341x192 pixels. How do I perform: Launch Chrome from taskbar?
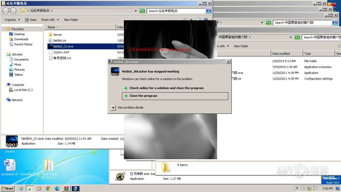pos(48,189)
